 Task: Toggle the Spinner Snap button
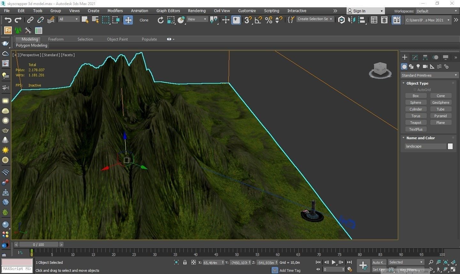click(279, 20)
